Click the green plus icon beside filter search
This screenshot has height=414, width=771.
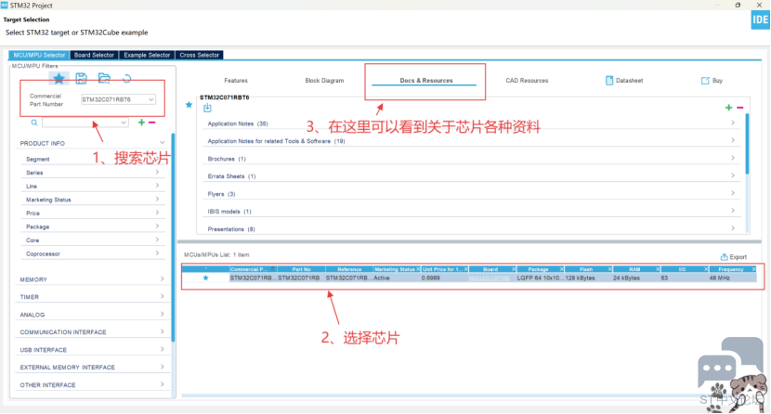[141, 123]
